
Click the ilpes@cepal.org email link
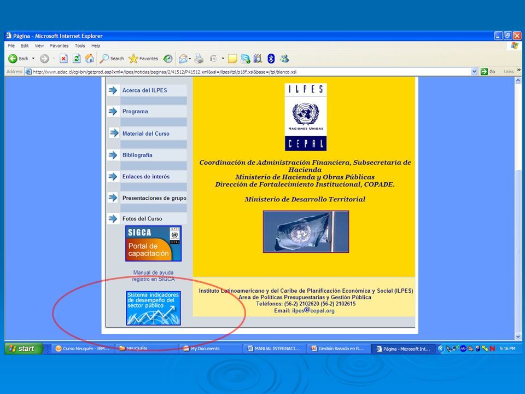click(313, 310)
